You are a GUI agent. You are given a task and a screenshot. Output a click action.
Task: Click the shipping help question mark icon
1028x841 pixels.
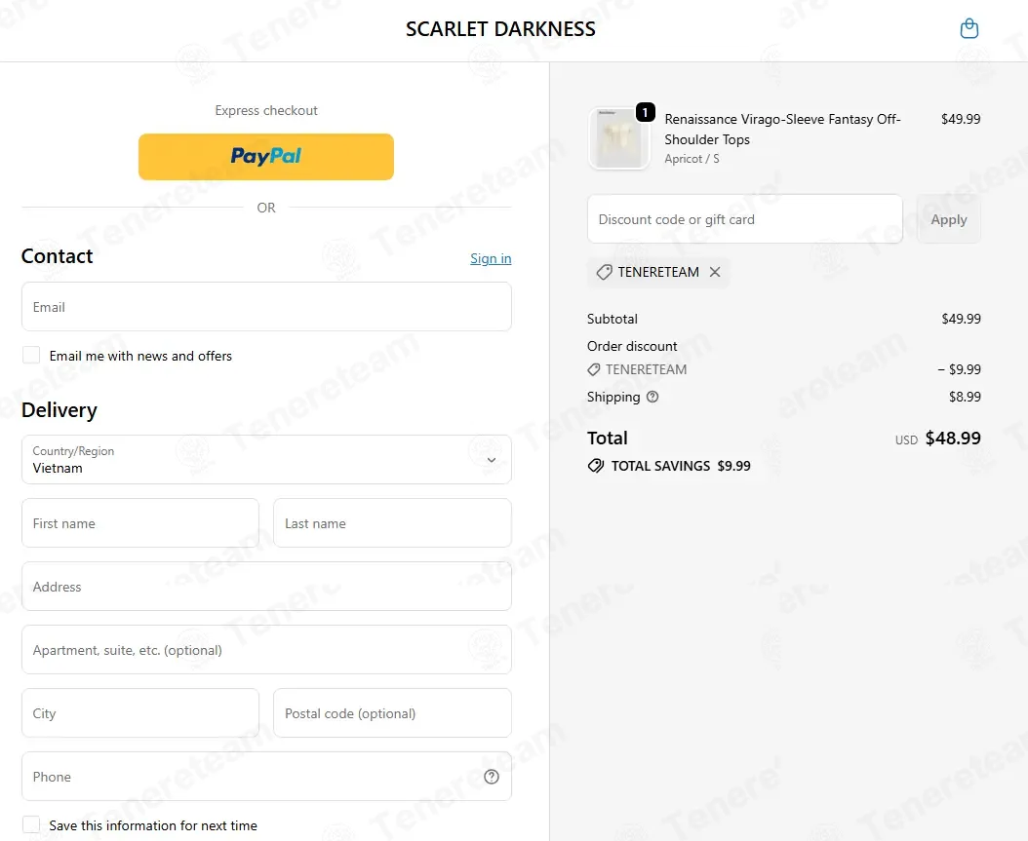[652, 397]
